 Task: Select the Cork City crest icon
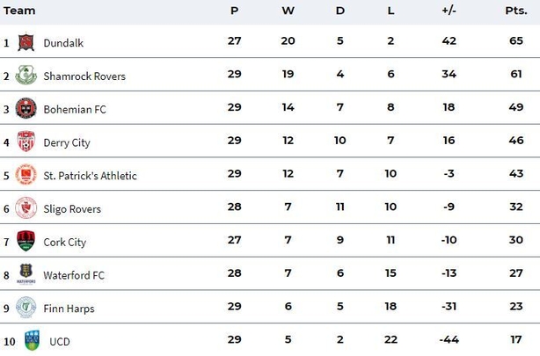coord(26,241)
